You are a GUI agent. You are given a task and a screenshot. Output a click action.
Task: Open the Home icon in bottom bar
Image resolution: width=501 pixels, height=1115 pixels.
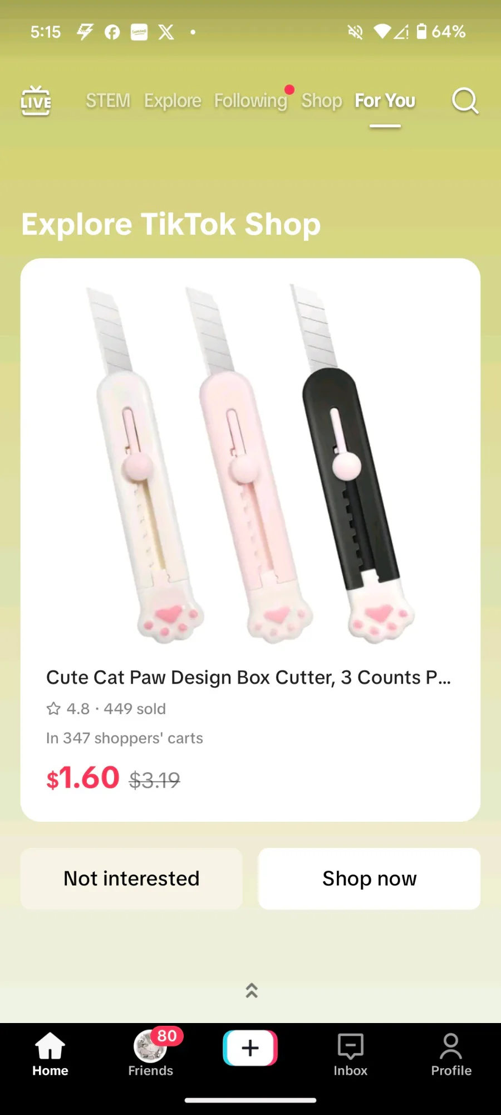[50, 1054]
